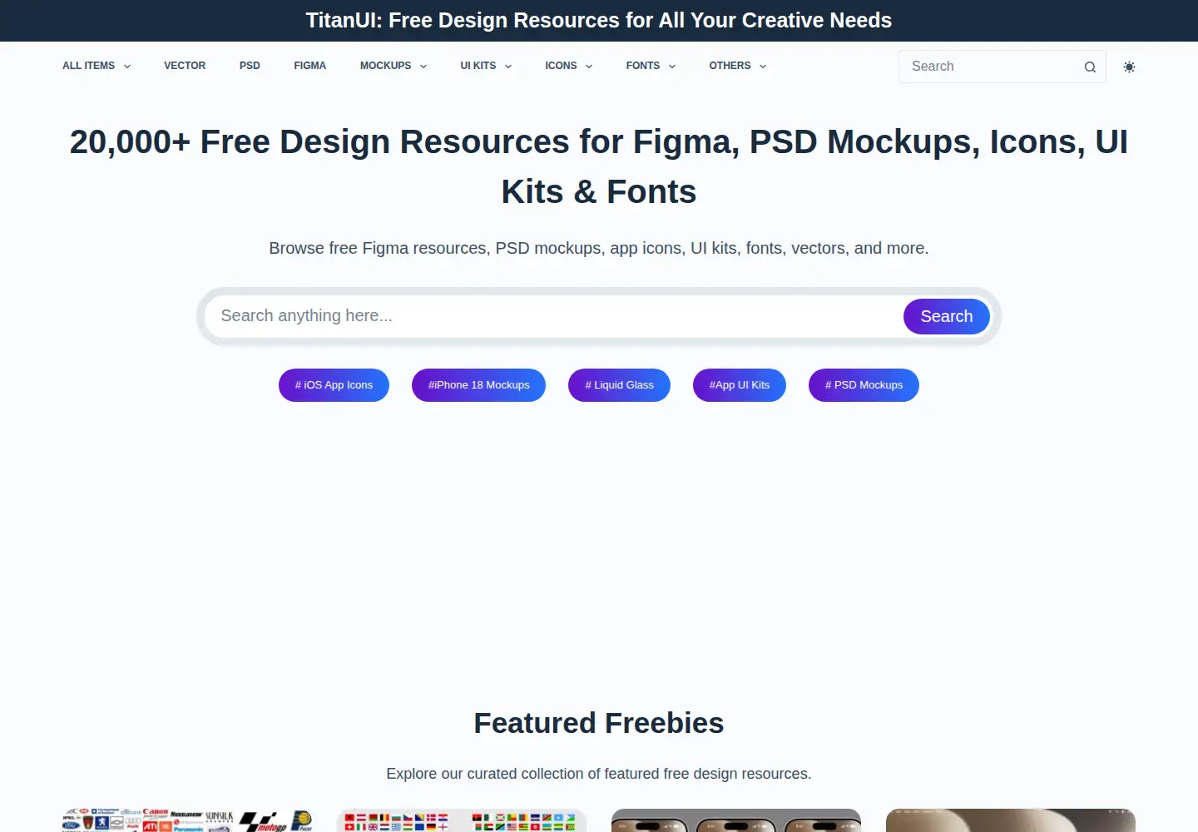Image resolution: width=1198 pixels, height=832 pixels.
Task: Select the #App UI Kits tag
Action: coord(740,385)
